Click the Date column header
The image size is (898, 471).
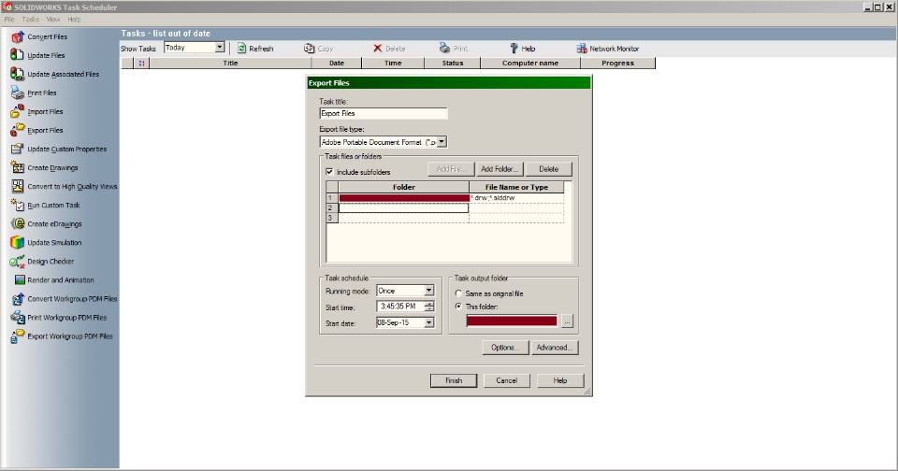pos(337,63)
